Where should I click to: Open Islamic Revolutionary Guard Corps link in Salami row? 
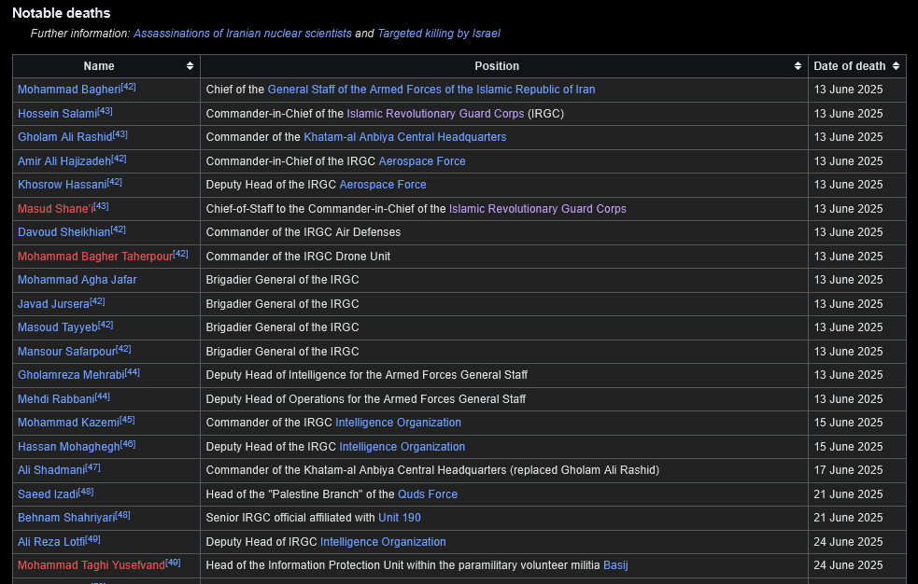click(435, 114)
